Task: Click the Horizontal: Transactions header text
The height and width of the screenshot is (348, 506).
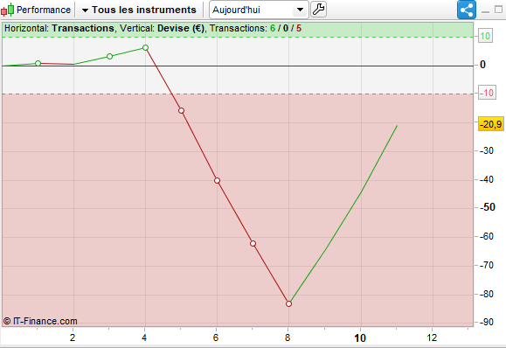Action: (x=59, y=28)
